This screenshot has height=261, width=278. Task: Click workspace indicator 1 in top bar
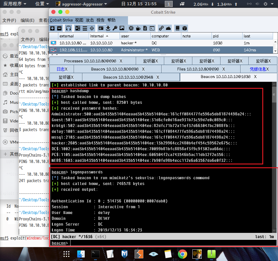coord(169,4)
